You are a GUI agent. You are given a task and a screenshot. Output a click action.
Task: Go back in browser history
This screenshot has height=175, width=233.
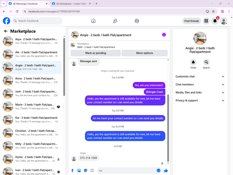pos(4,11)
